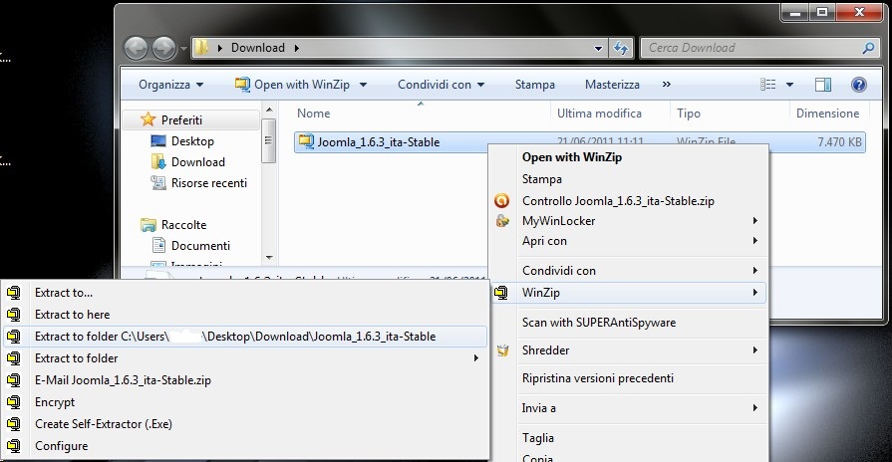Click the MyWinLocker icon in the context menu
This screenshot has width=892, height=462.
click(501, 220)
